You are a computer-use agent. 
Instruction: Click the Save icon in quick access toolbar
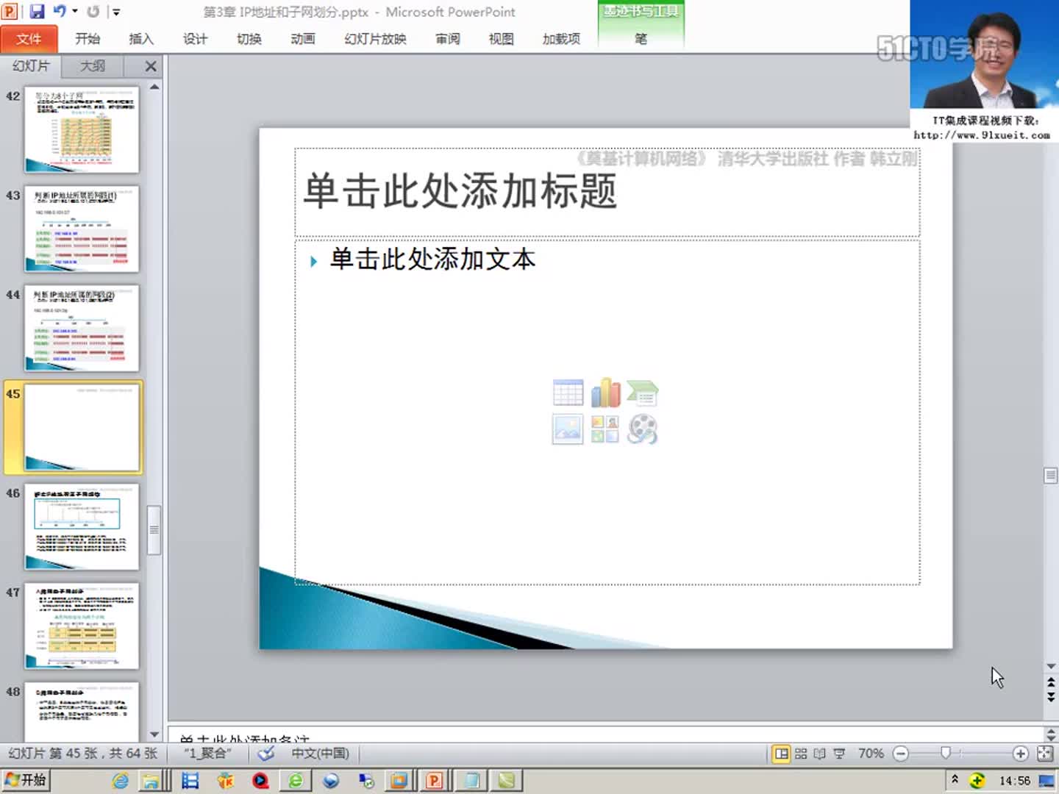click(x=37, y=12)
